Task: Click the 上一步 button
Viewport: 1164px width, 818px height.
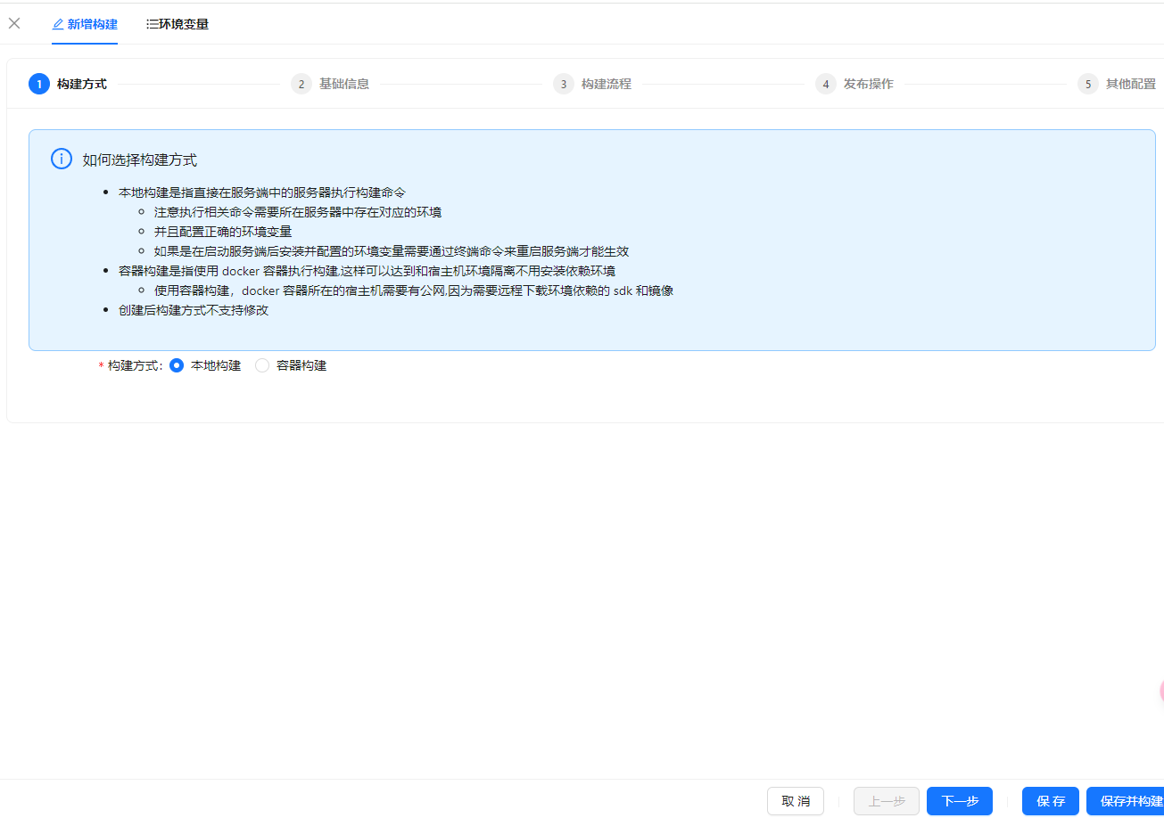Action: (886, 801)
